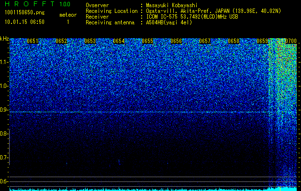Click the kHz axis unit label

point(4,39)
